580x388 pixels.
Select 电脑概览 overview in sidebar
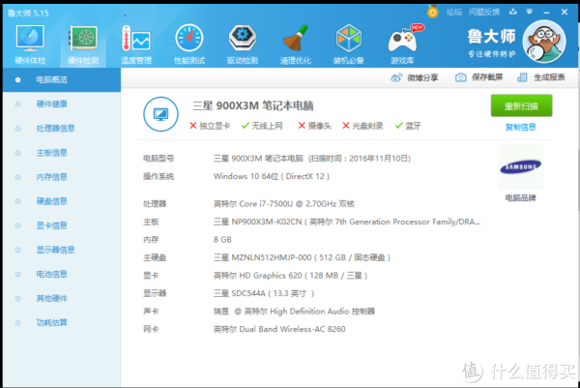point(62,79)
